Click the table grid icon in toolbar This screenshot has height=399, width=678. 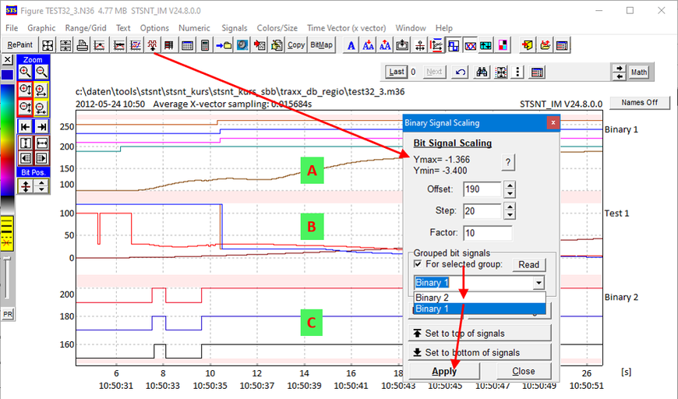(x=187, y=45)
